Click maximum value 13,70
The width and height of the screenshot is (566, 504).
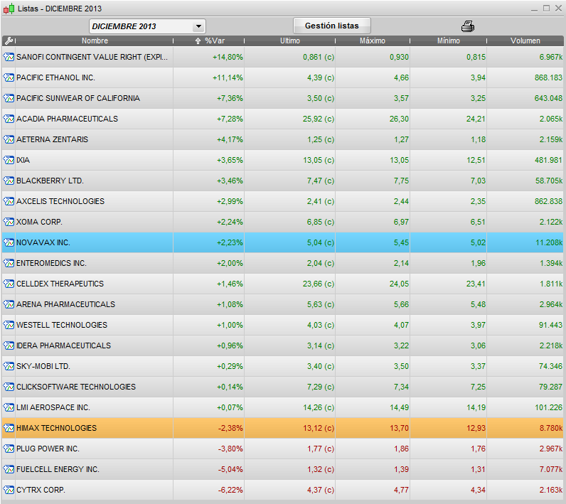click(x=399, y=428)
